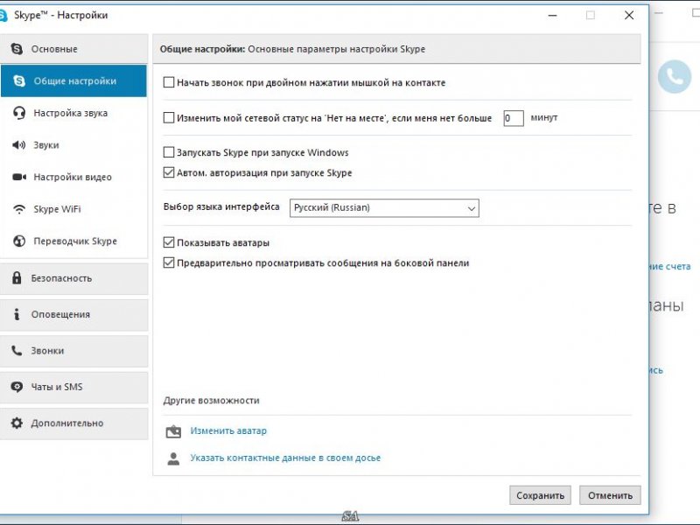
Task: Click the Skype logo in the title bar
Action: pos(3,16)
